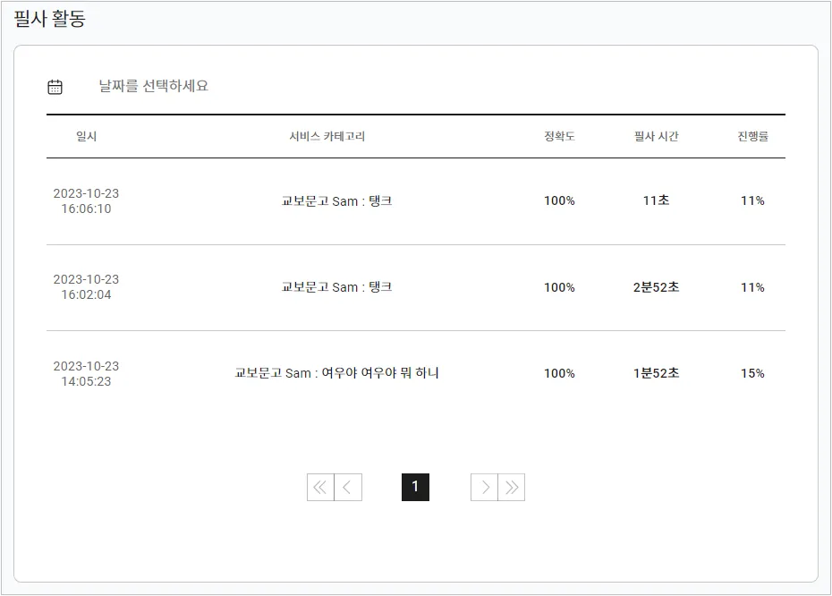Viewport: 832px width, 596px height.
Task: Click the 일시 column header
Action: tap(86, 137)
